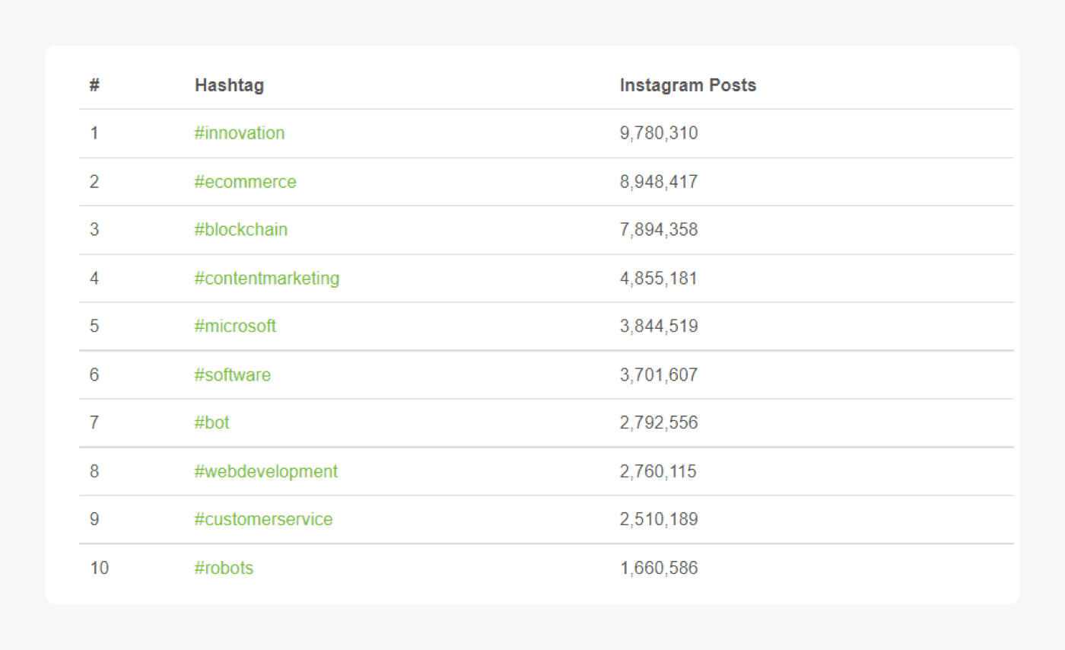Open the #software hashtag link
The image size is (1065, 650).
coord(233,374)
